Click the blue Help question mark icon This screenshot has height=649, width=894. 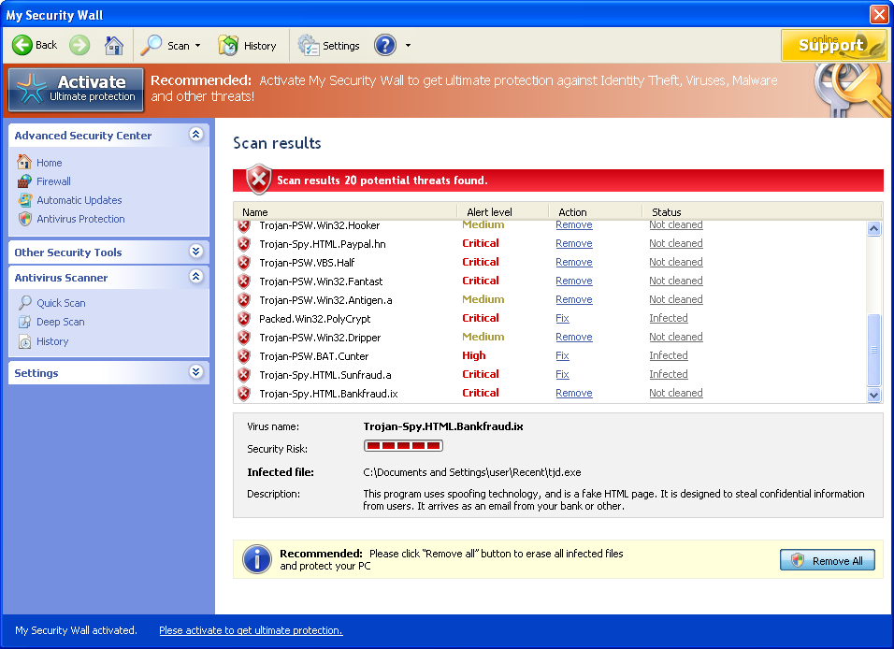(x=385, y=45)
